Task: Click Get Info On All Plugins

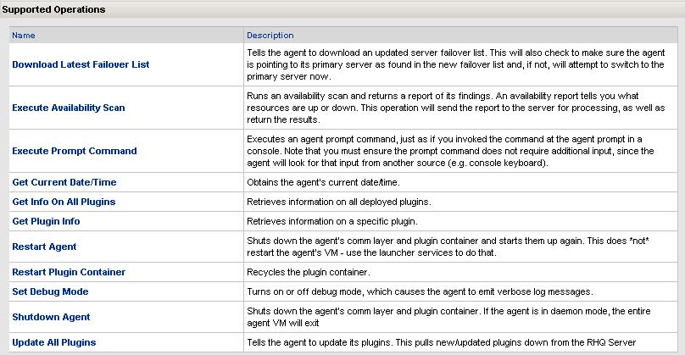Action: point(64,202)
